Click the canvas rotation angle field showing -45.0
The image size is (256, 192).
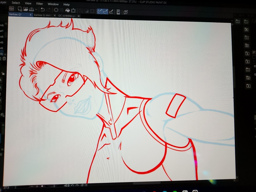tap(66, 185)
